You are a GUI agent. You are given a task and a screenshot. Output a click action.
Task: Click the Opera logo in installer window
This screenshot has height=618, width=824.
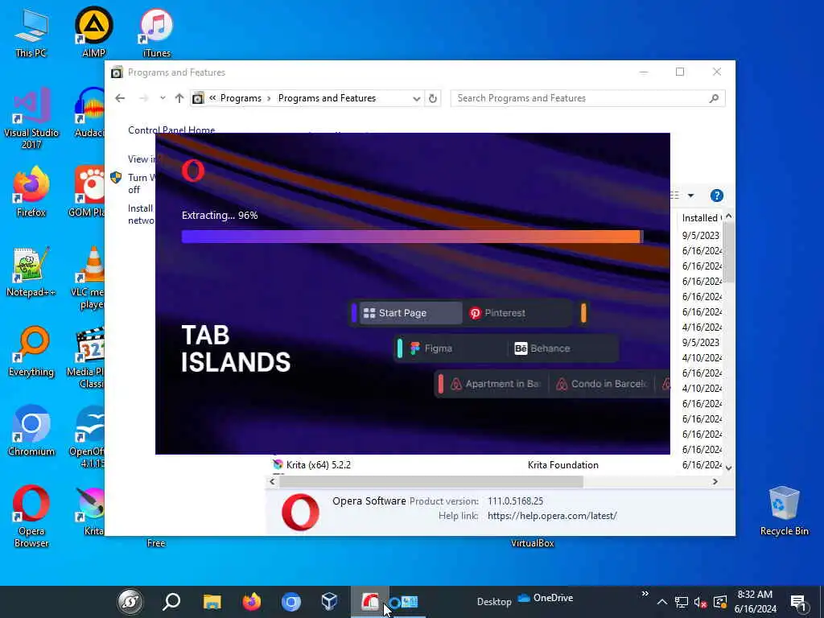[193, 171]
